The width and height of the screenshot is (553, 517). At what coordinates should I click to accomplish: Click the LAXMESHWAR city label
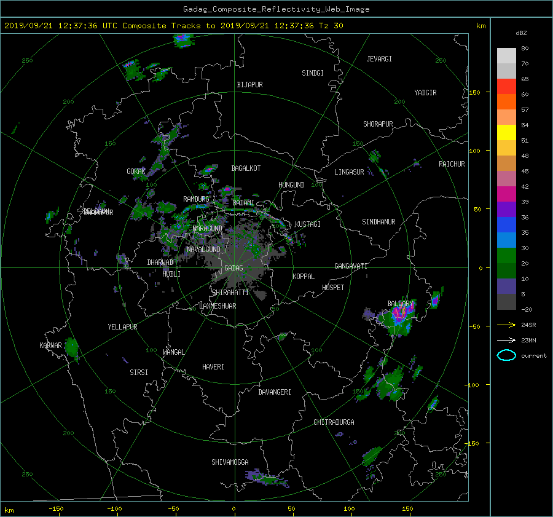click(218, 306)
